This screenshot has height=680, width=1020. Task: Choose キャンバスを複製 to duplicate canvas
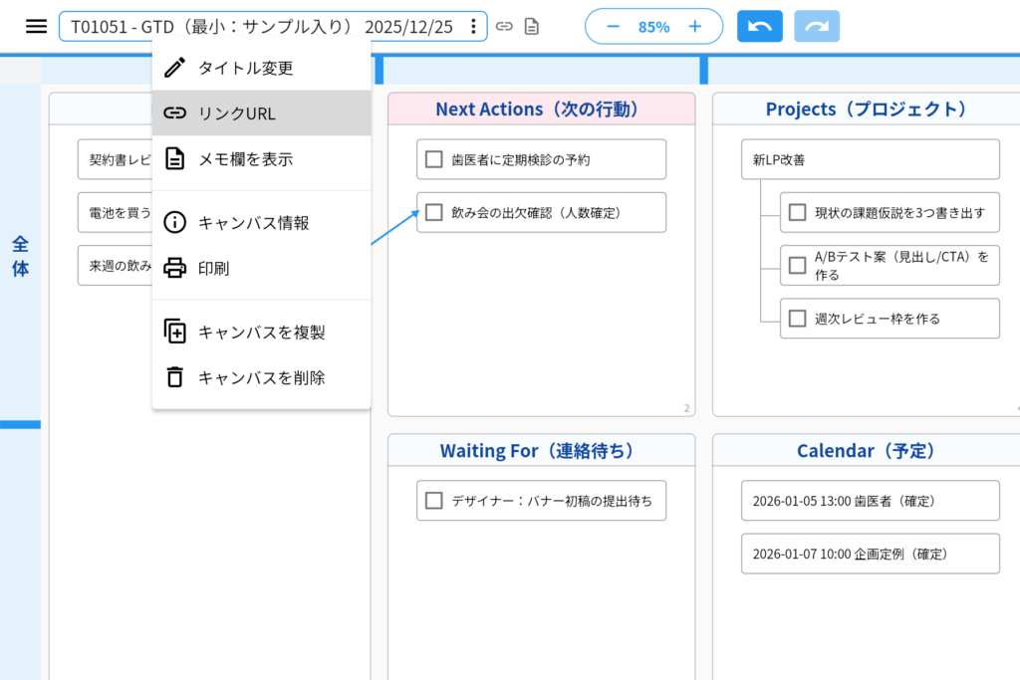(x=261, y=333)
